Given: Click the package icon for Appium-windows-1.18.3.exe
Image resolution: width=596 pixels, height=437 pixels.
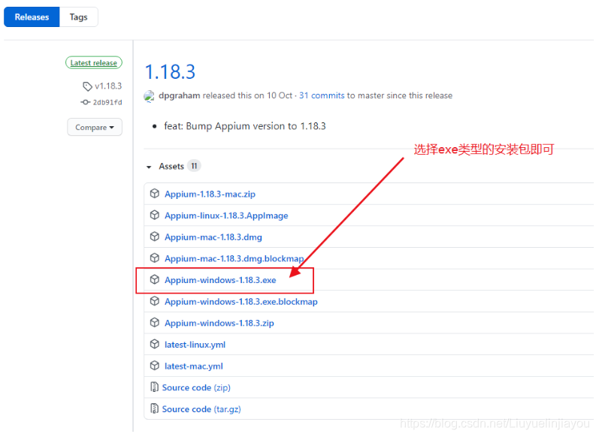Looking at the screenshot, I should coord(154,280).
